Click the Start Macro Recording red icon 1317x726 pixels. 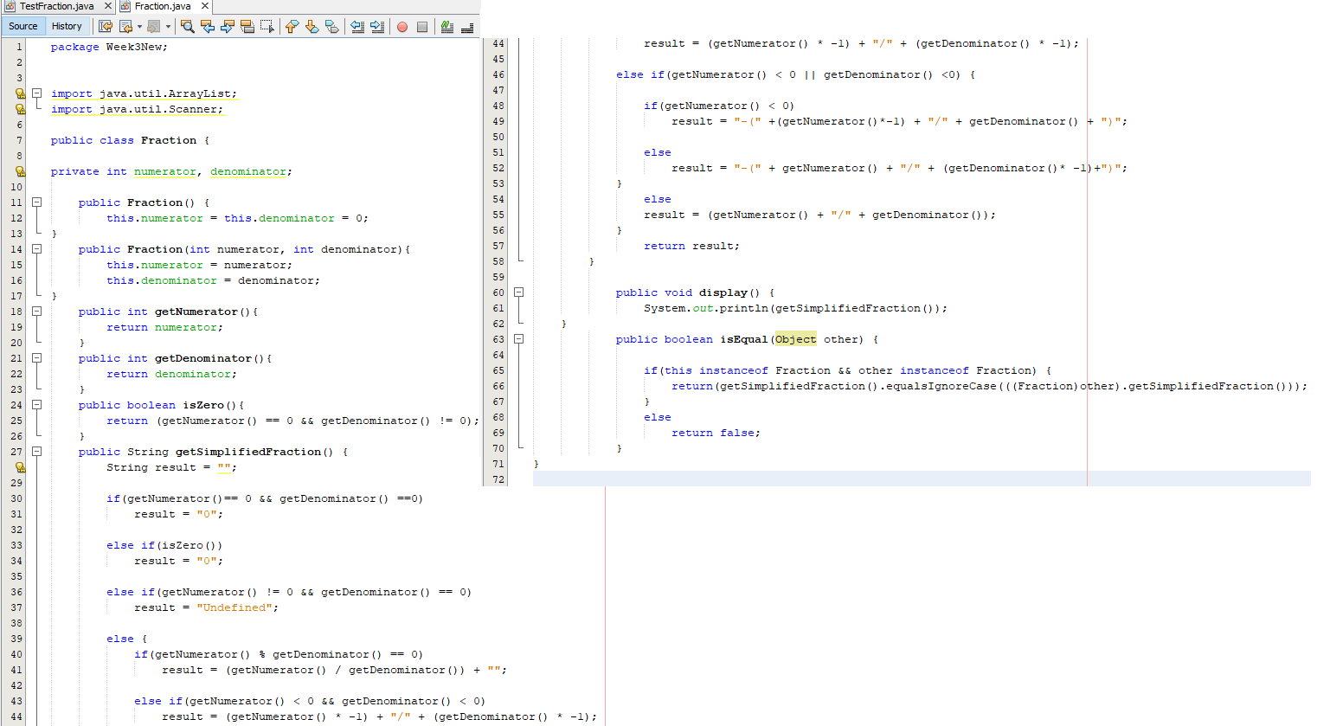(401, 27)
